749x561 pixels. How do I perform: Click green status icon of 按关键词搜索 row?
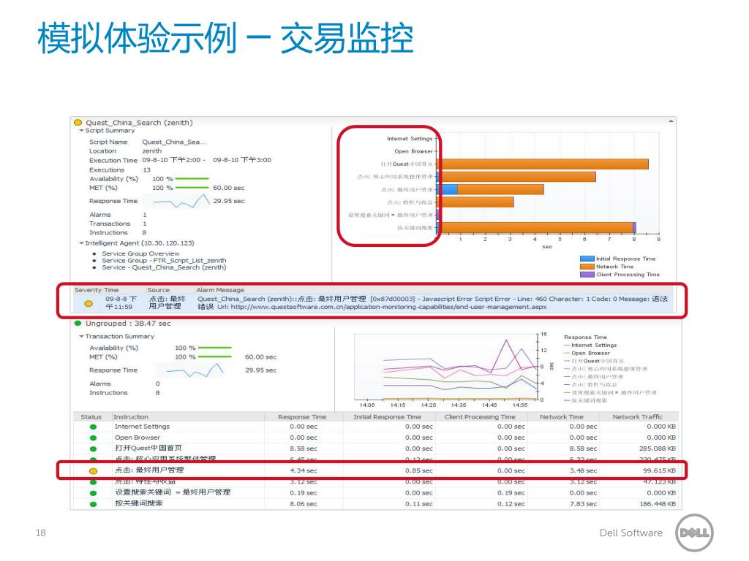point(93,504)
